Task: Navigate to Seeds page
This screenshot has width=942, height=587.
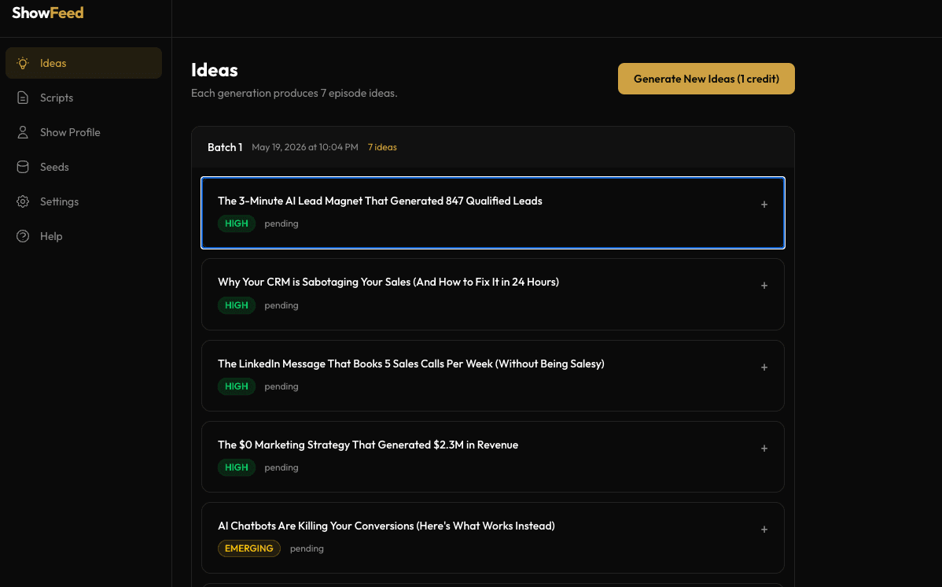Action: [83, 167]
